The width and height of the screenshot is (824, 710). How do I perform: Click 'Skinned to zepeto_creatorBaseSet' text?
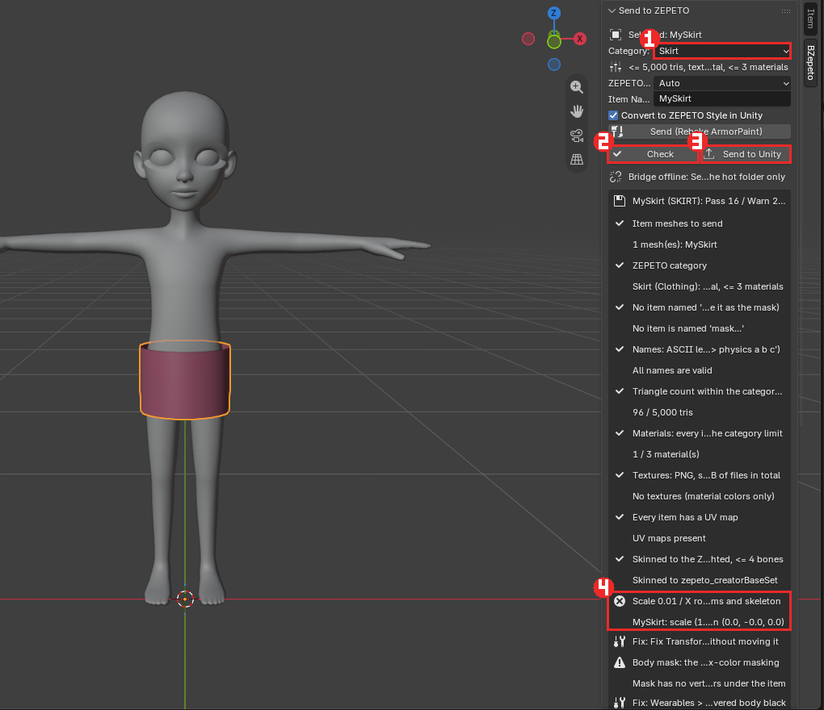(x=705, y=580)
